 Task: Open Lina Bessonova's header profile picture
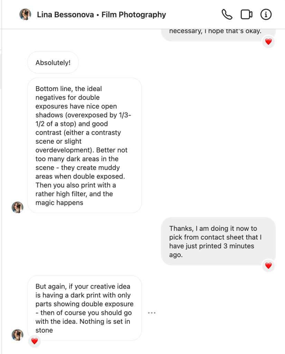pyautogui.click(x=25, y=15)
